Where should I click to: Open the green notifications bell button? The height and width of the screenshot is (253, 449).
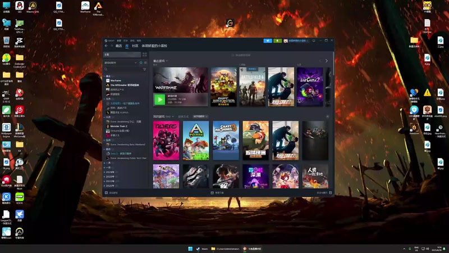pyautogui.click(x=277, y=40)
